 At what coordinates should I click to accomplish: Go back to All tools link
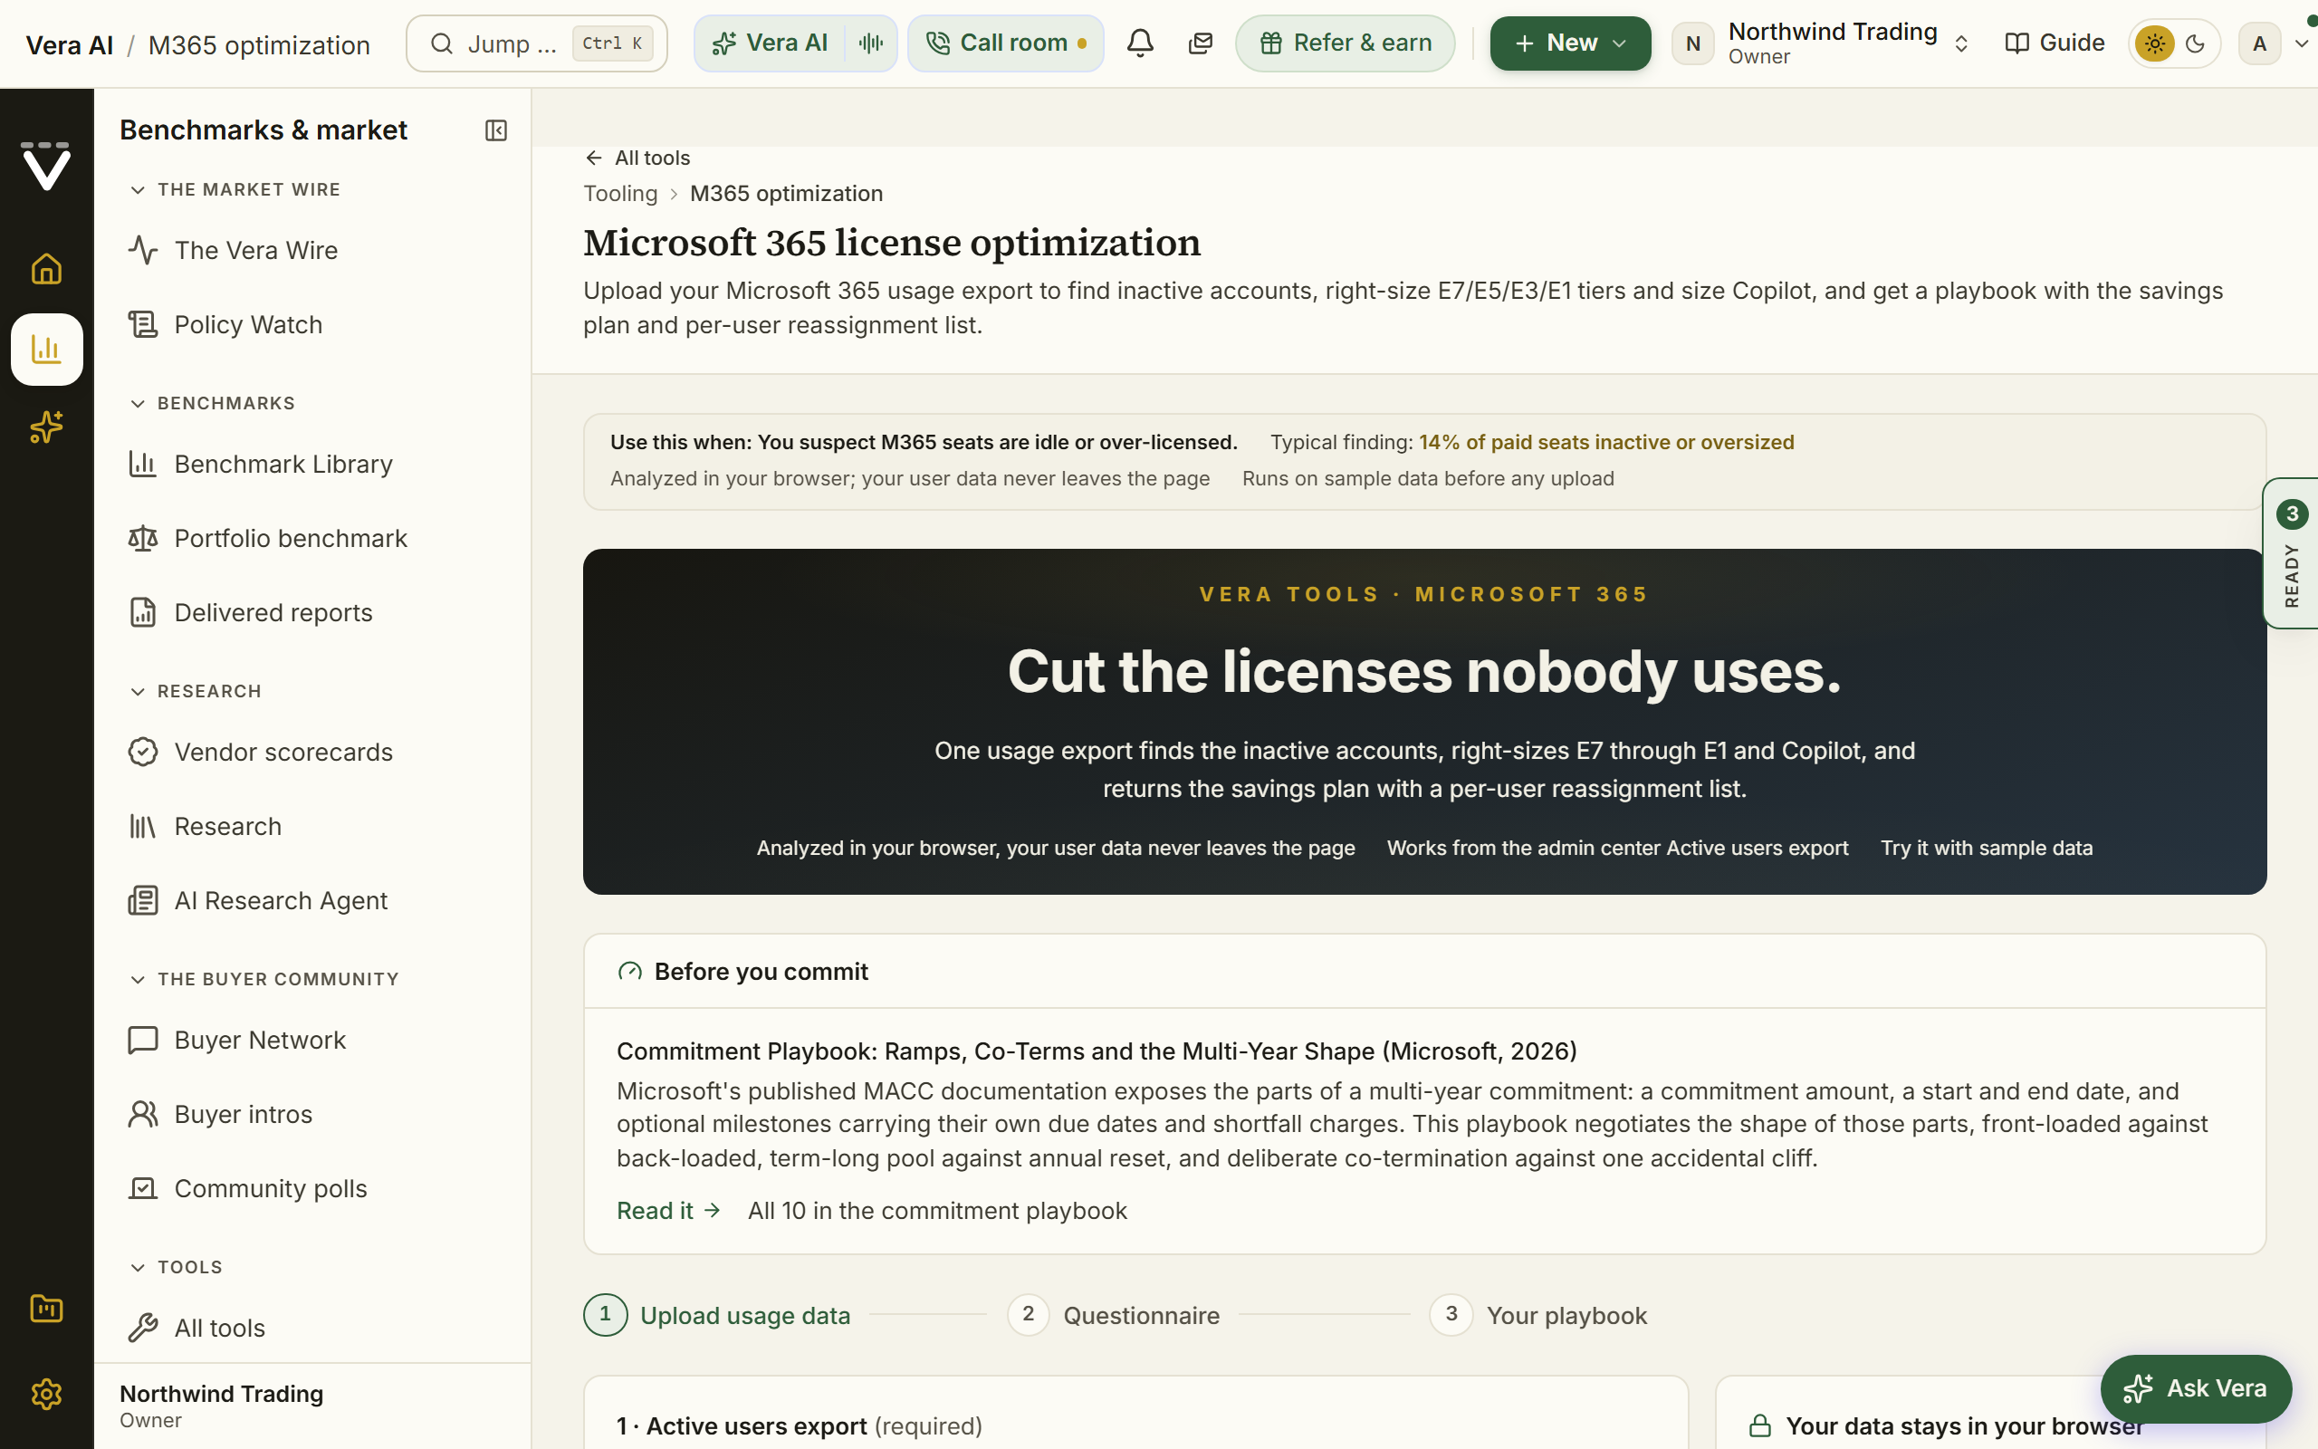tap(637, 158)
